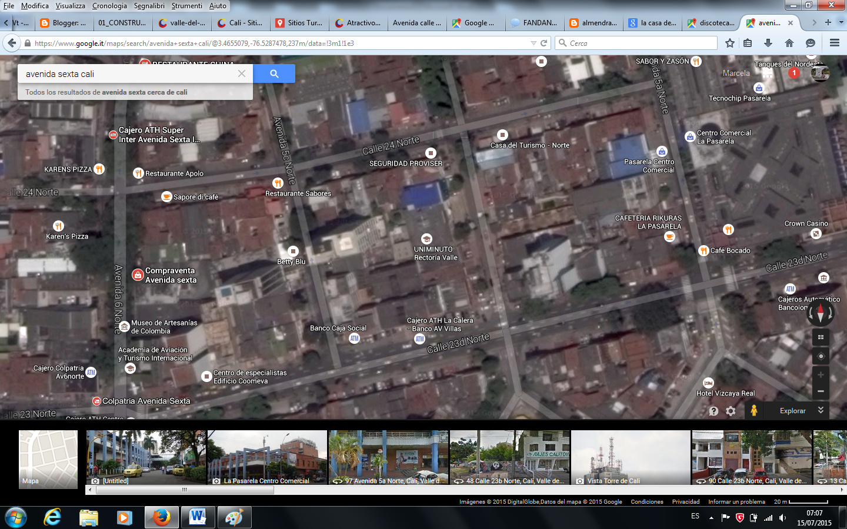Clear the Maps search box text
This screenshot has width=847, height=529.
[x=242, y=73]
